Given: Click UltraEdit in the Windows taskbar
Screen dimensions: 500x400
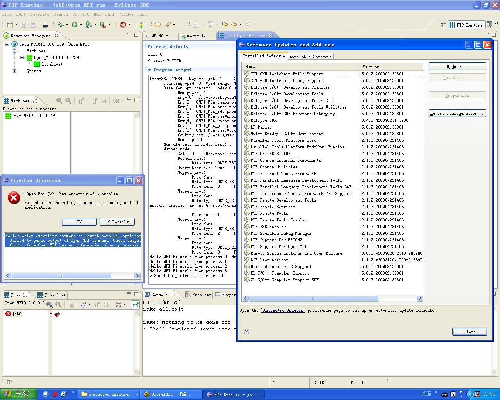Looking at the screenshot, I should click(x=171, y=394).
